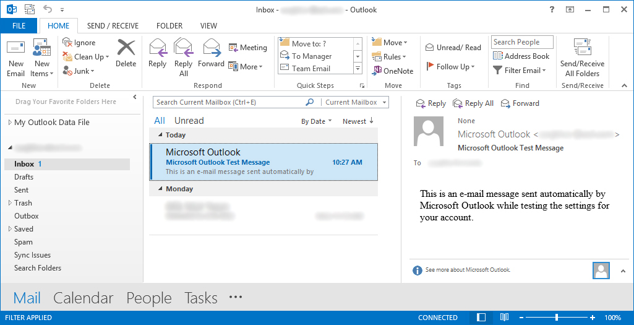The height and width of the screenshot is (325, 634).
Task: Show All messages filter
Action: pos(160,121)
